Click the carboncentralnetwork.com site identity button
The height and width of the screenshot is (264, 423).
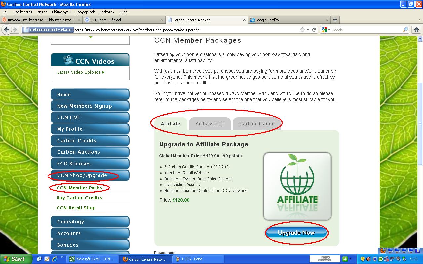tap(48, 30)
